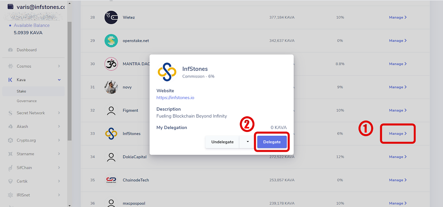Click Manage for Wetez
Viewport: 443px width, 207px height.
[x=398, y=17]
